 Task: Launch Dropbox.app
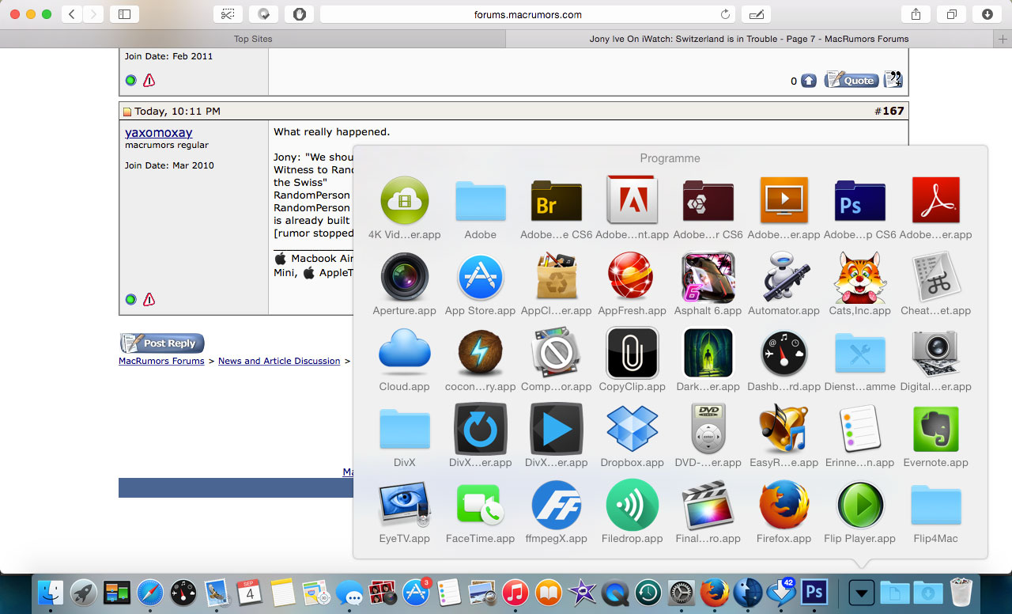click(x=632, y=428)
